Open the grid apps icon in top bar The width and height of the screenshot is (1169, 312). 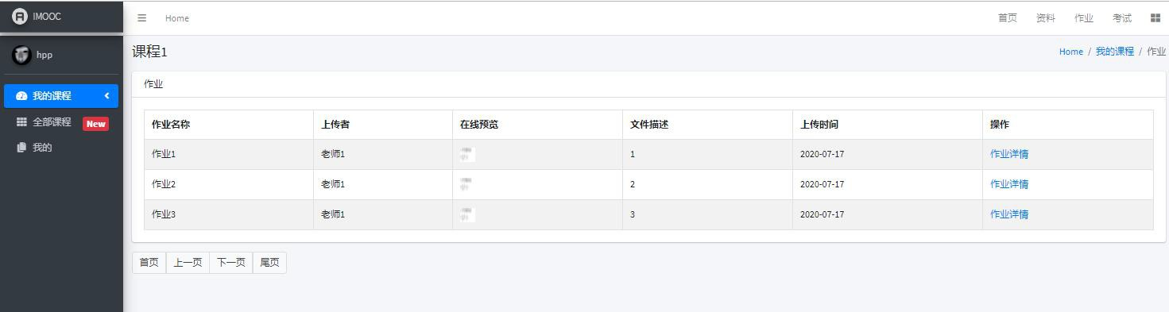1155,17
